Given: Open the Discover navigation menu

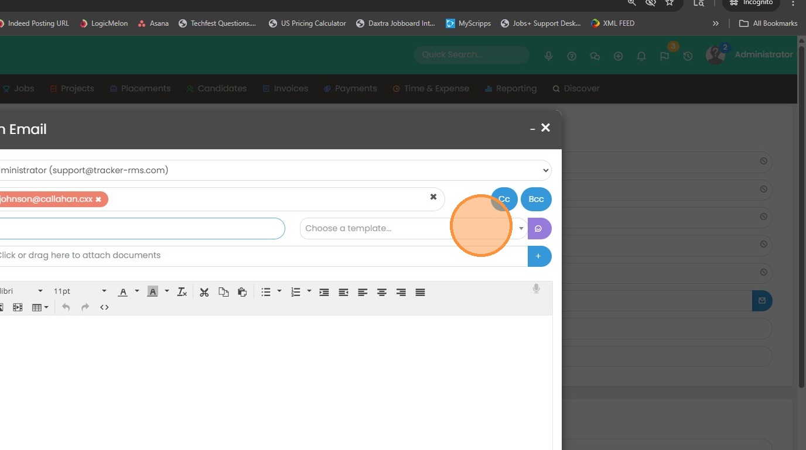Looking at the screenshot, I should click(576, 88).
